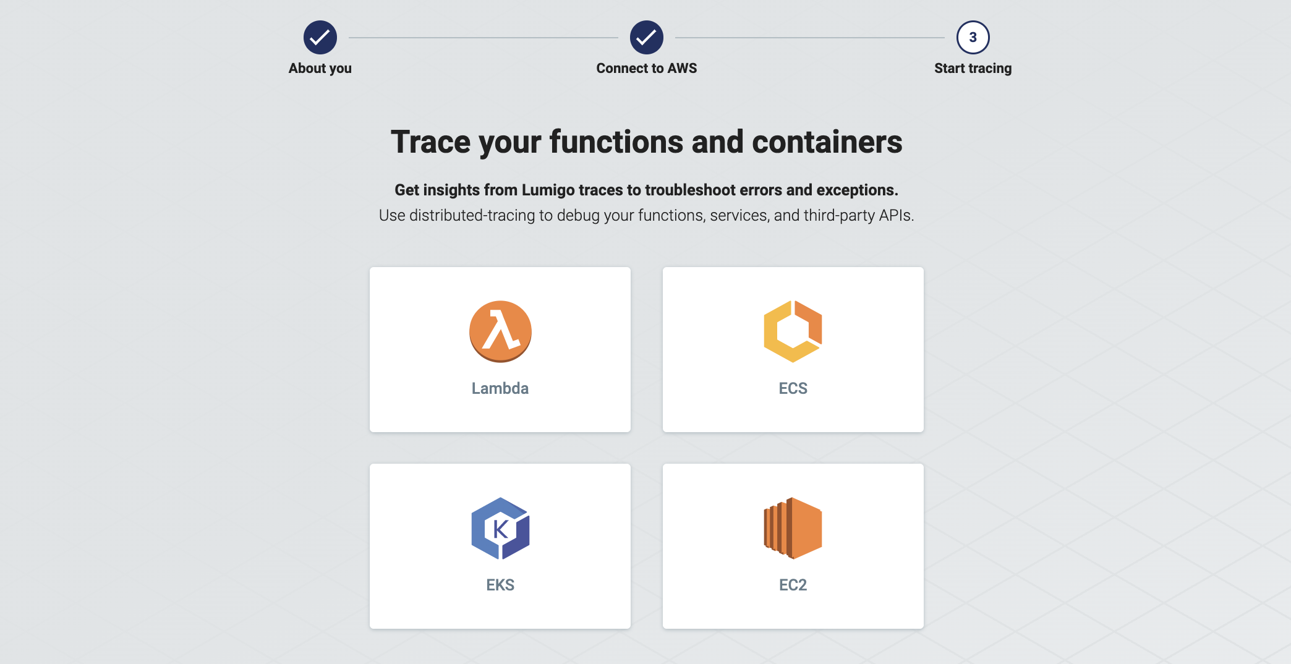
Task: Click the Connect to AWS checkmark icon
Action: point(647,38)
